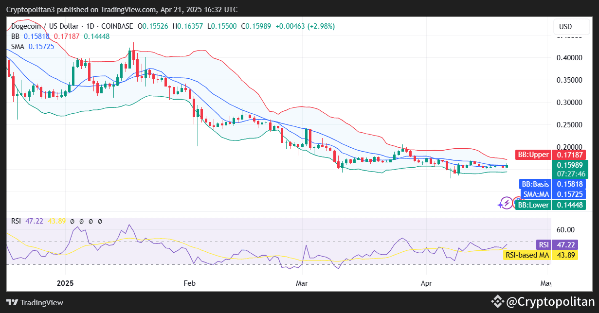The image size is (599, 313).
Task: Click the Cryptopolitan diamond logo icon
Action: 498,302
